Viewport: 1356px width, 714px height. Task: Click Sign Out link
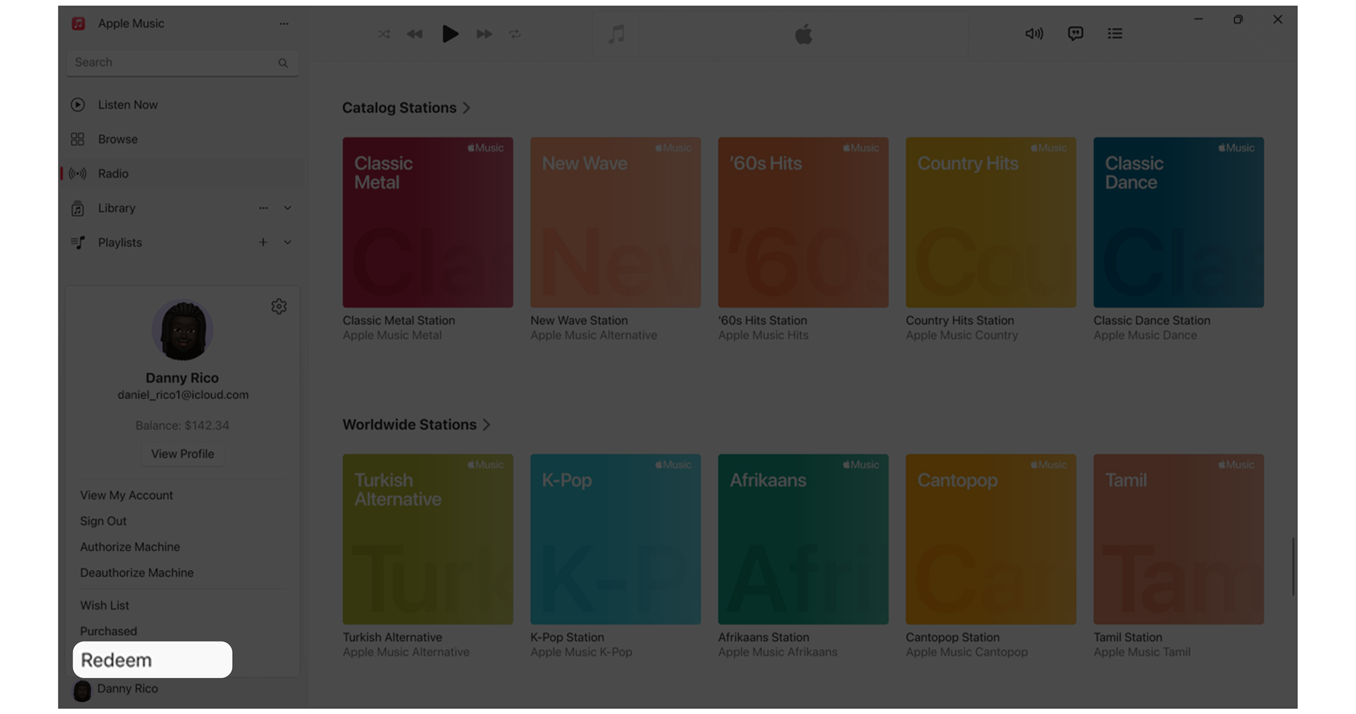point(103,521)
